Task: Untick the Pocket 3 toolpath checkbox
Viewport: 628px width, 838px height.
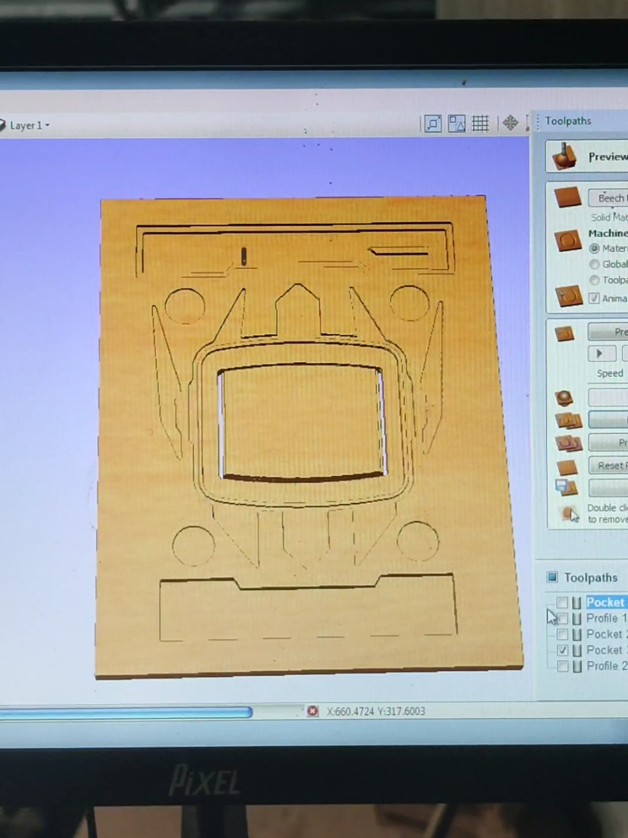Action: click(x=562, y=650)
